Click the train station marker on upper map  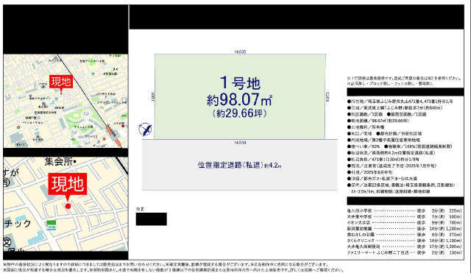[x=113, y=135]
